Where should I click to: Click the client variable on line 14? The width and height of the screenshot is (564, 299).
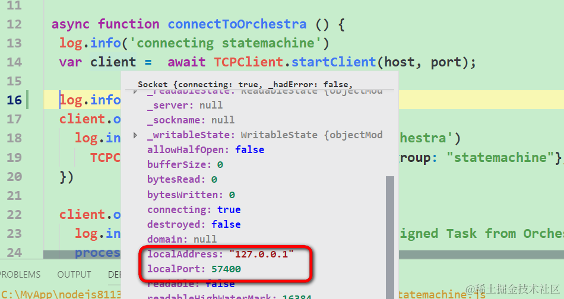[x=113, y=62]
